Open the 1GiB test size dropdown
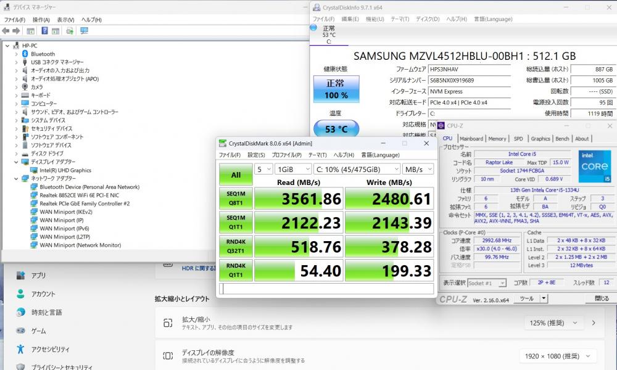 [292, 169]
